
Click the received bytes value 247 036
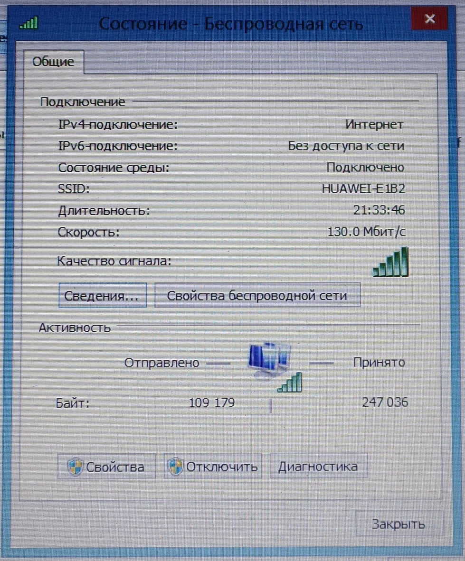pyautogui.click(x=385, y=402)
